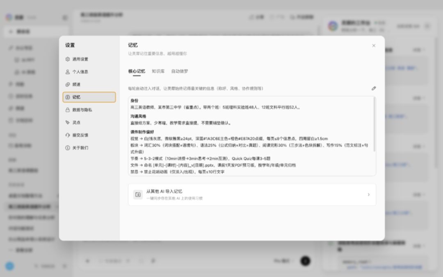
Task: Click the line starting 高三英语教师
Action: (x=216, y=107)
